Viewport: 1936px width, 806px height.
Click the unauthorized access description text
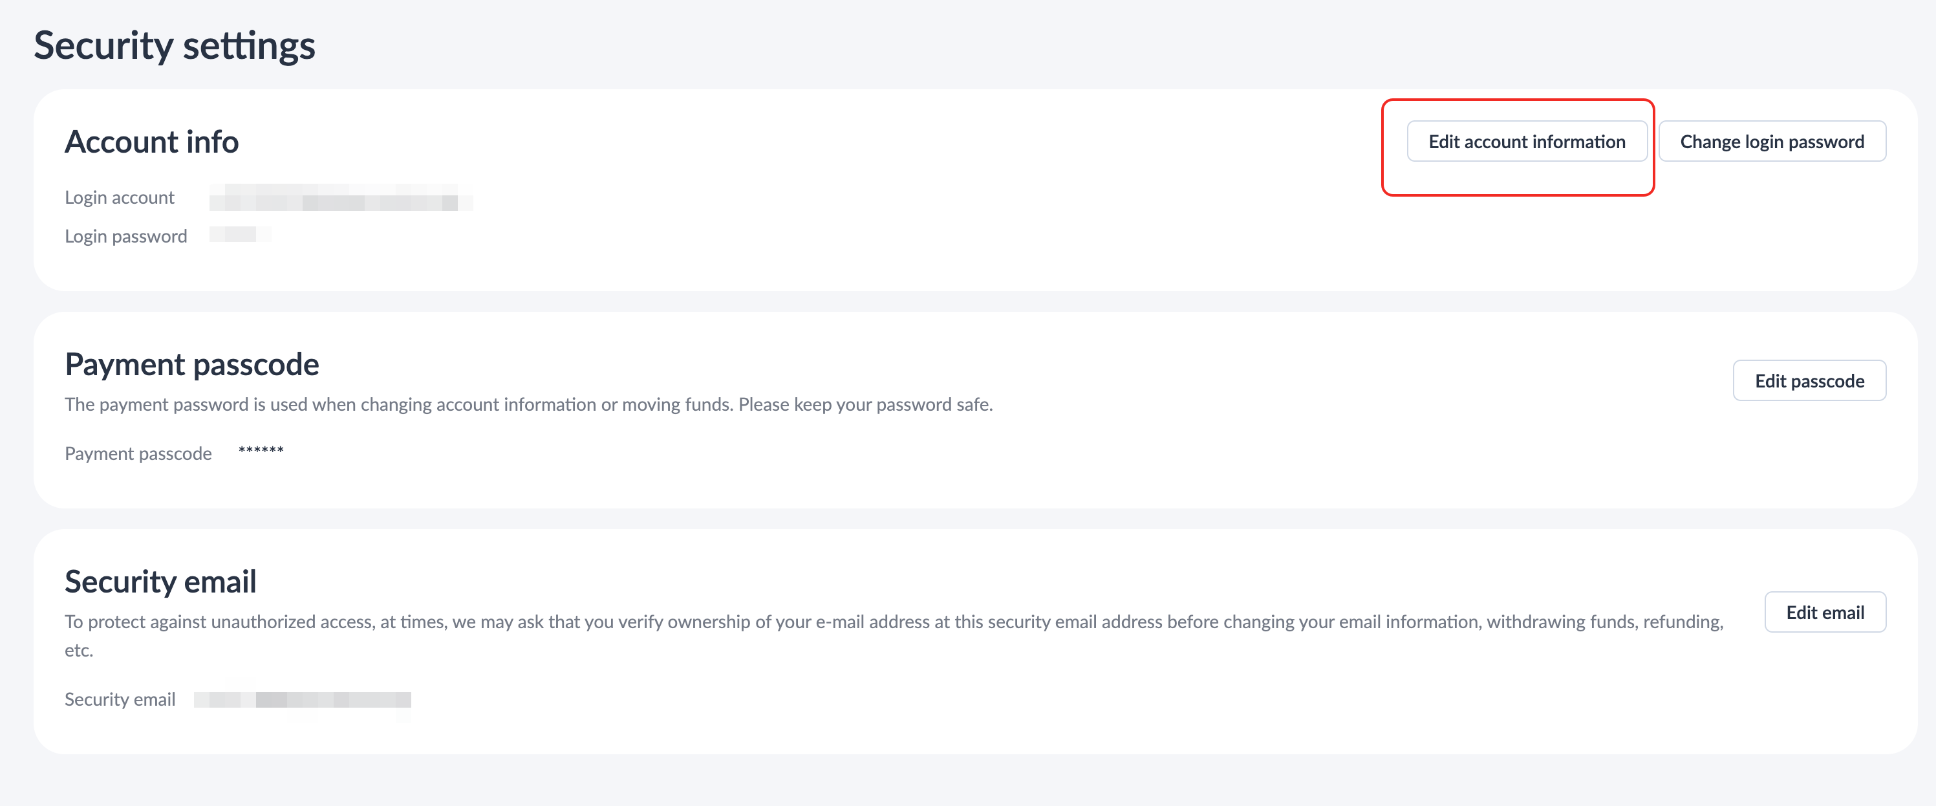(893, 622)
